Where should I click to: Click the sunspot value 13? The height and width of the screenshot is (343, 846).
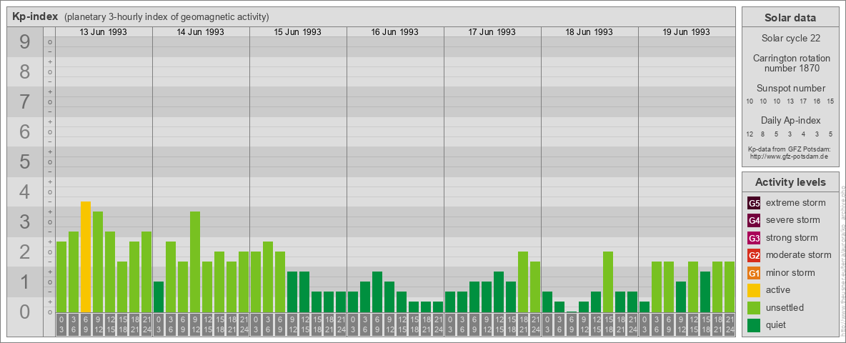(x=790, y=101)
